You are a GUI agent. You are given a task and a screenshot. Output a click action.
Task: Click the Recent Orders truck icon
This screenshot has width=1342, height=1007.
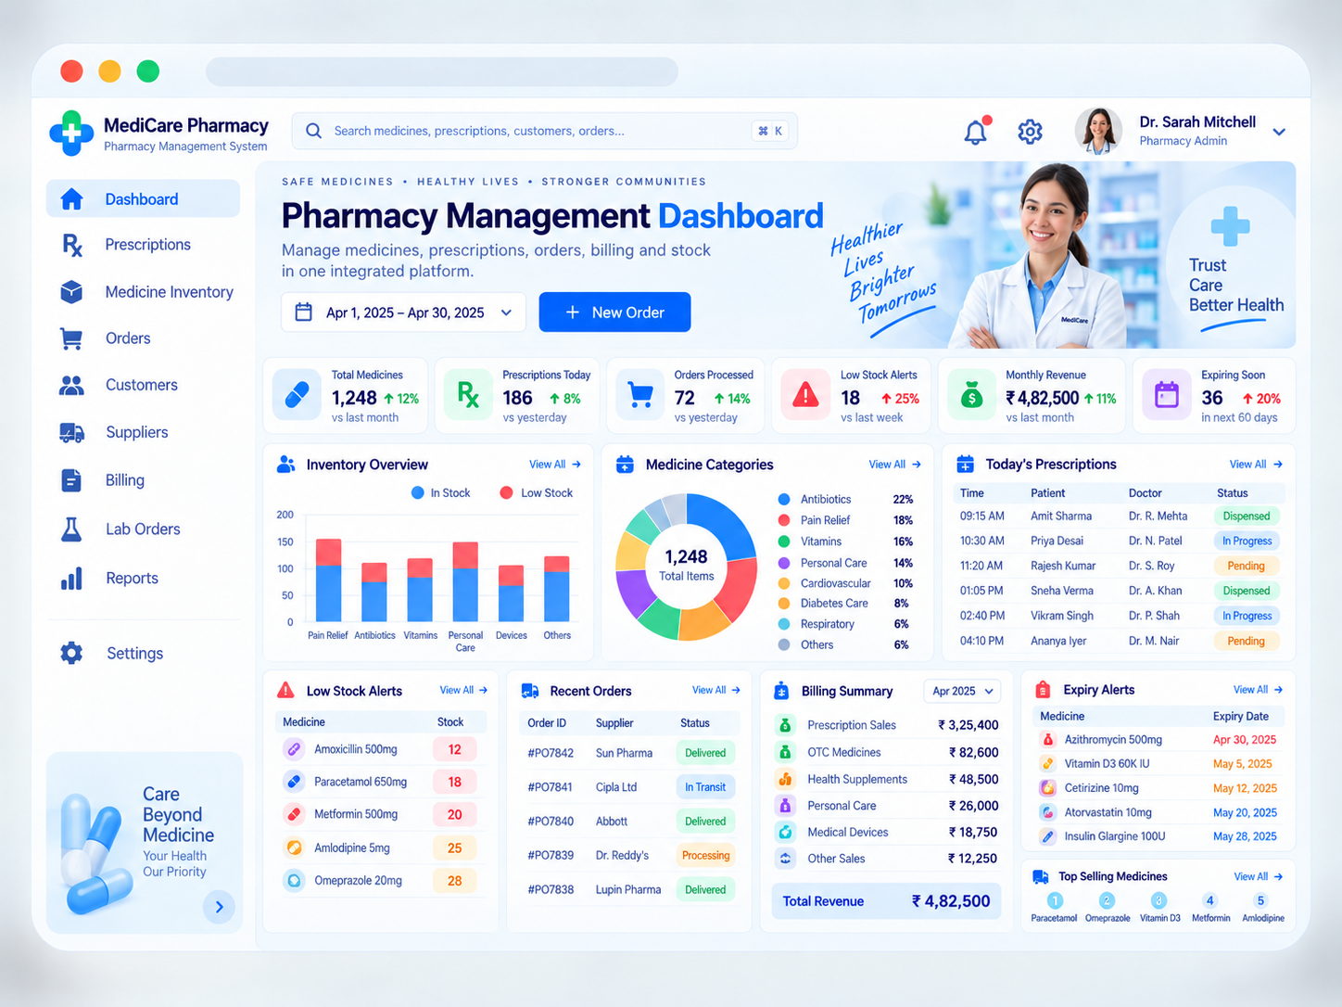(x=530, y=691)
